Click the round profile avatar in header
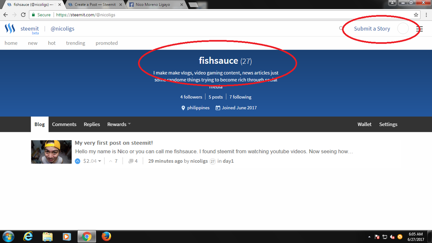The image size is (432, 243). point(403,29)
